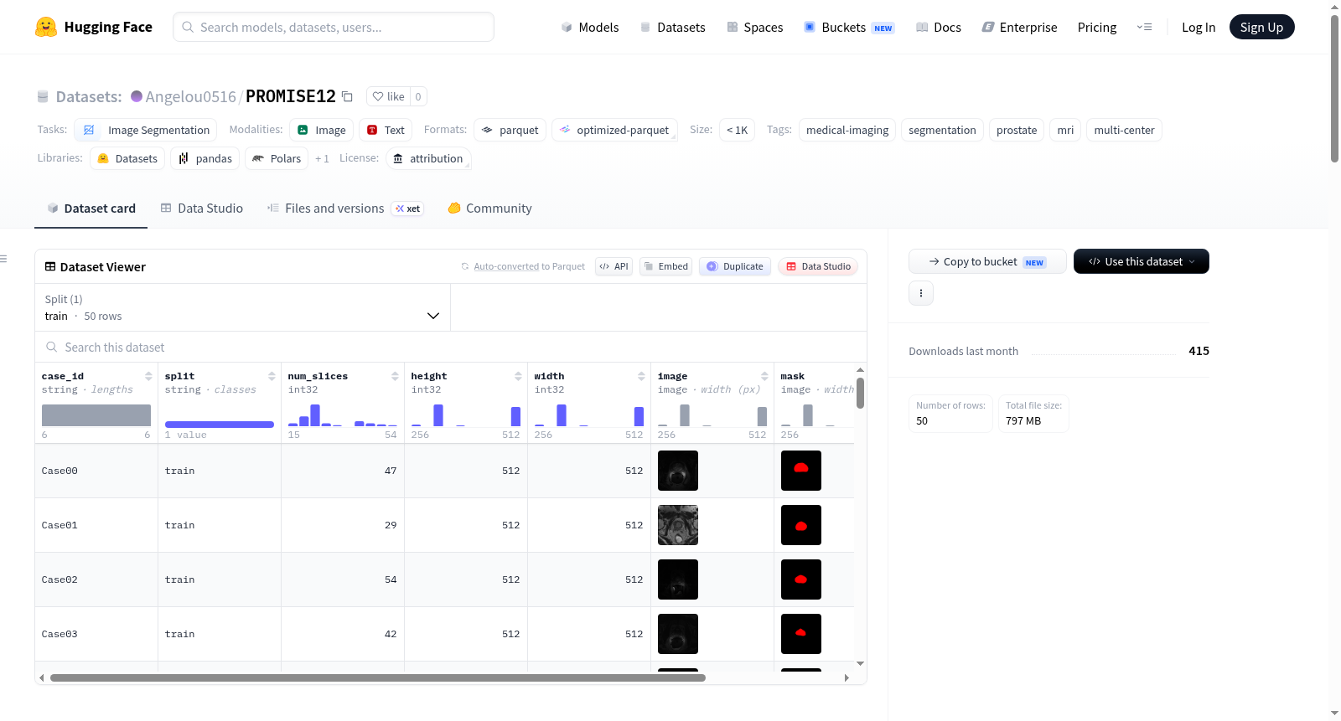This screenshot has height=721, width=1341.
Task: Sort by case_id column sort icon
Action: click(148, 376)
